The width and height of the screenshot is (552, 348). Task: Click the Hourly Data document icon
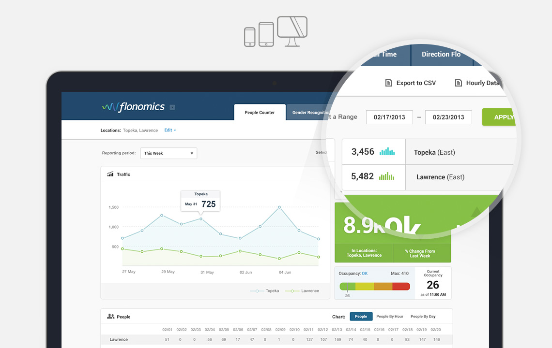pyautogui.click(x=457, y=83)
